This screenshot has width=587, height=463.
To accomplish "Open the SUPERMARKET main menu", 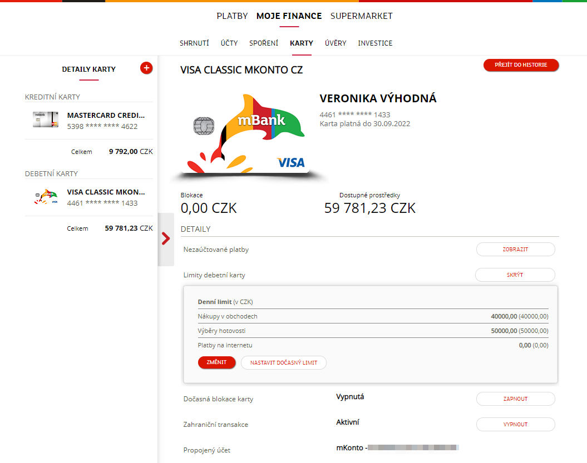I will pos(361,16).
